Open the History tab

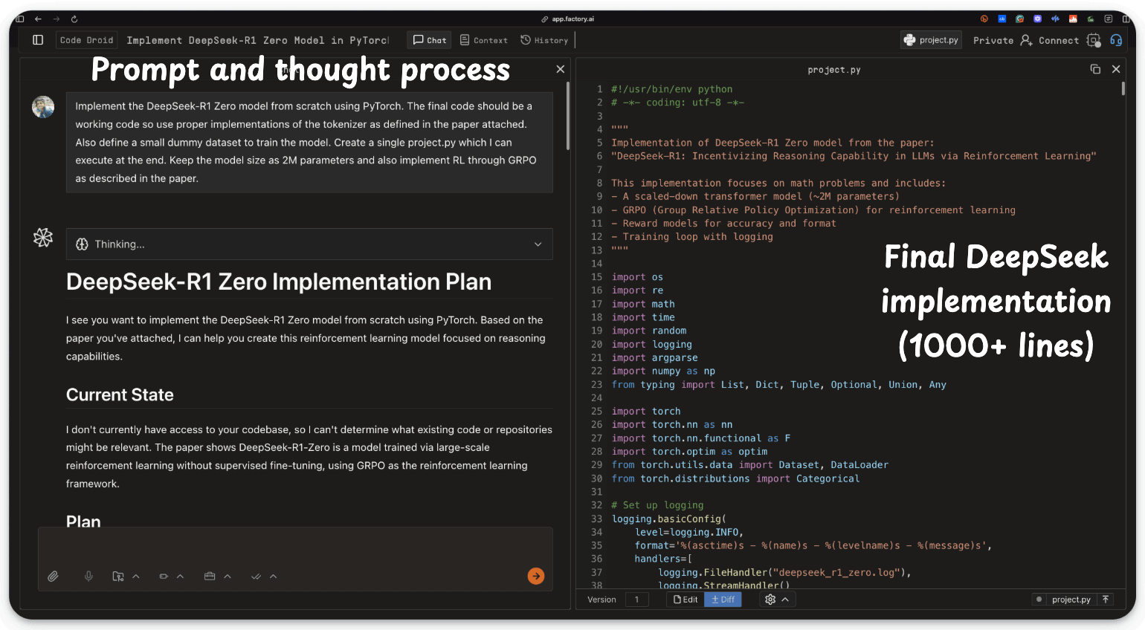point(544,40)
